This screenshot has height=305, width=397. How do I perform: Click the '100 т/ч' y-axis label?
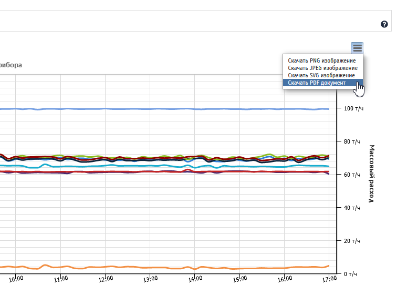click(x=352, y=108)
